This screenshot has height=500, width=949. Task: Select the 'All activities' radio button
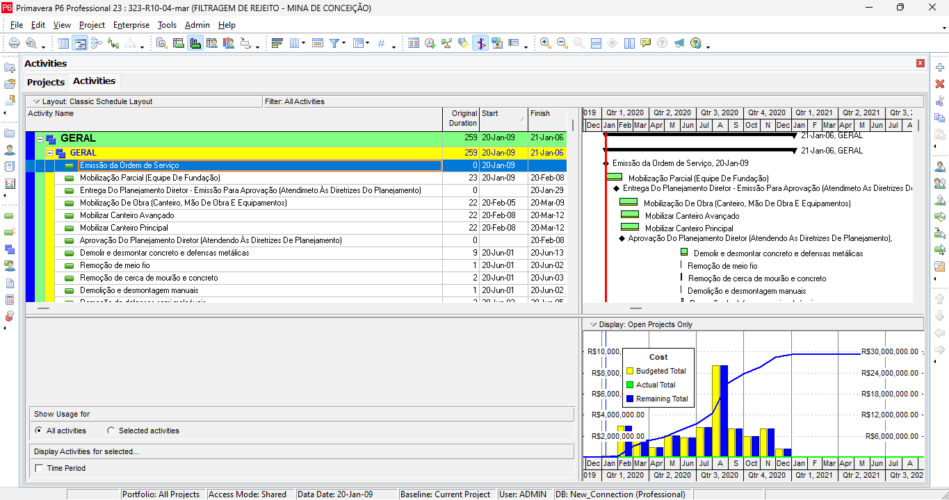39,431
